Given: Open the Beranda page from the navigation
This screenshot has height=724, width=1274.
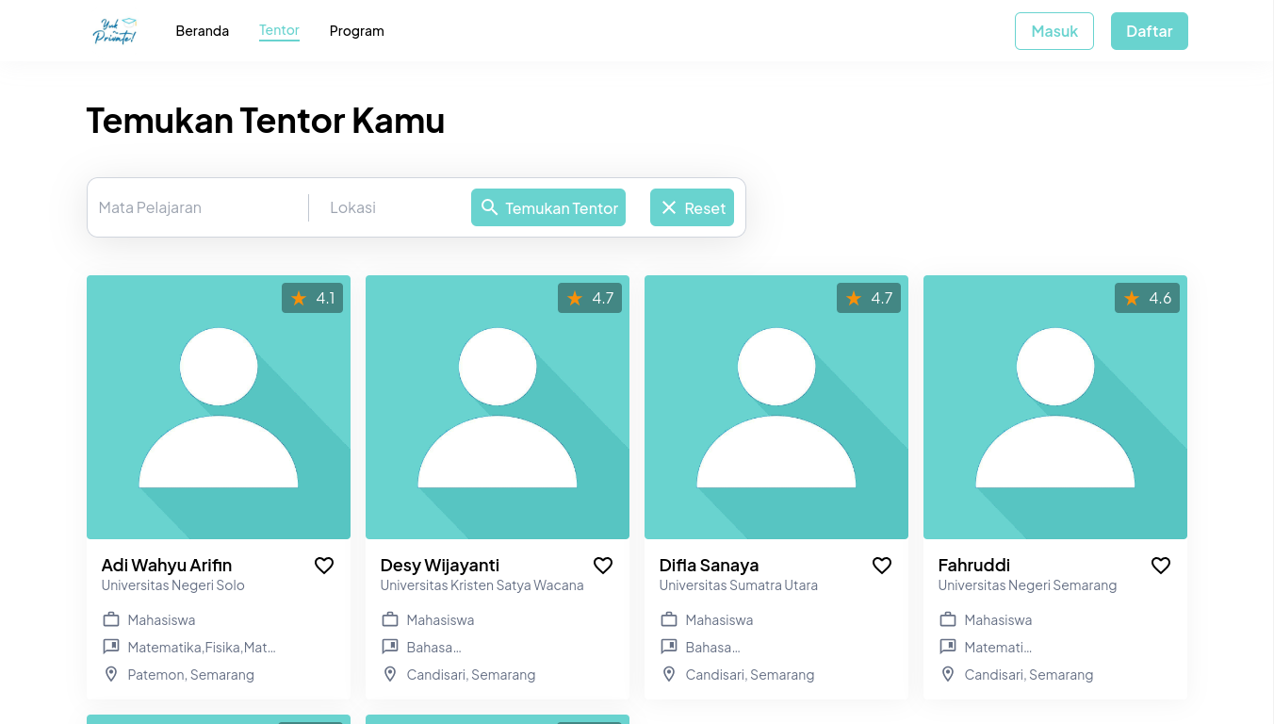Looking at the screenshot, I should click(x=202, y=30).
